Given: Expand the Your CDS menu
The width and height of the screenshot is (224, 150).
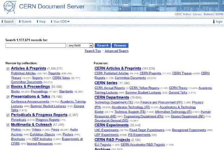Looking at the screenshot, I should 60,22.
